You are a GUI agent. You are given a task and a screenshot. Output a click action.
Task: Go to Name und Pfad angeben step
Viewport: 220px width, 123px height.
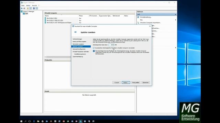click(x=79, y=42)
